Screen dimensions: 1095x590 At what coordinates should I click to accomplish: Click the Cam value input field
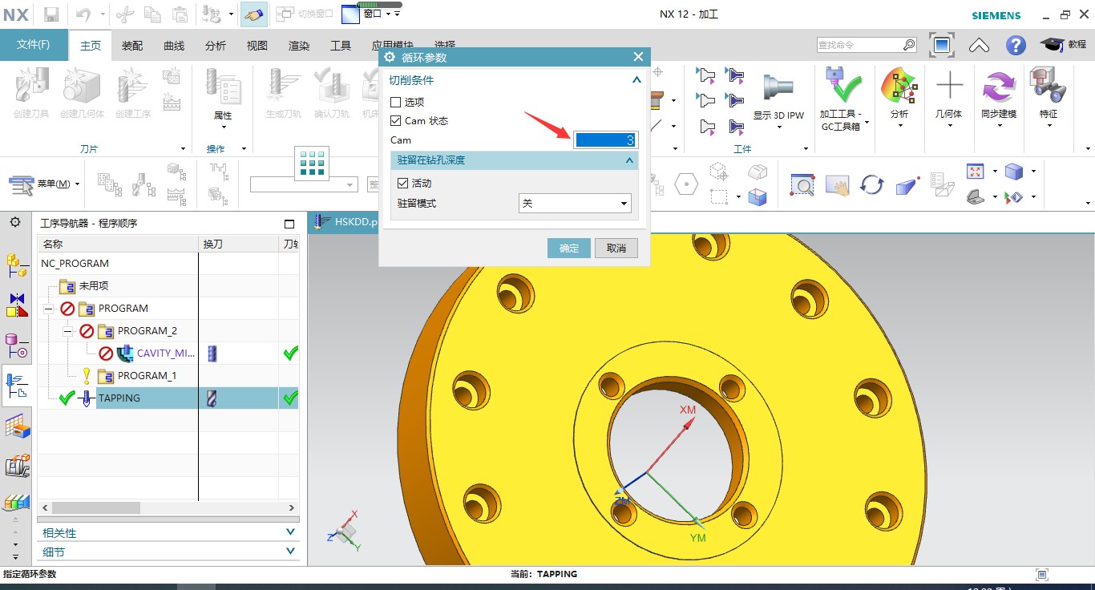point(606,140)
